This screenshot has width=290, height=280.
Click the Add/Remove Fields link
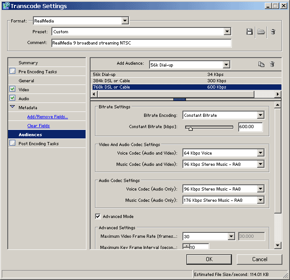pyautogui.click(x=48, y=117)
